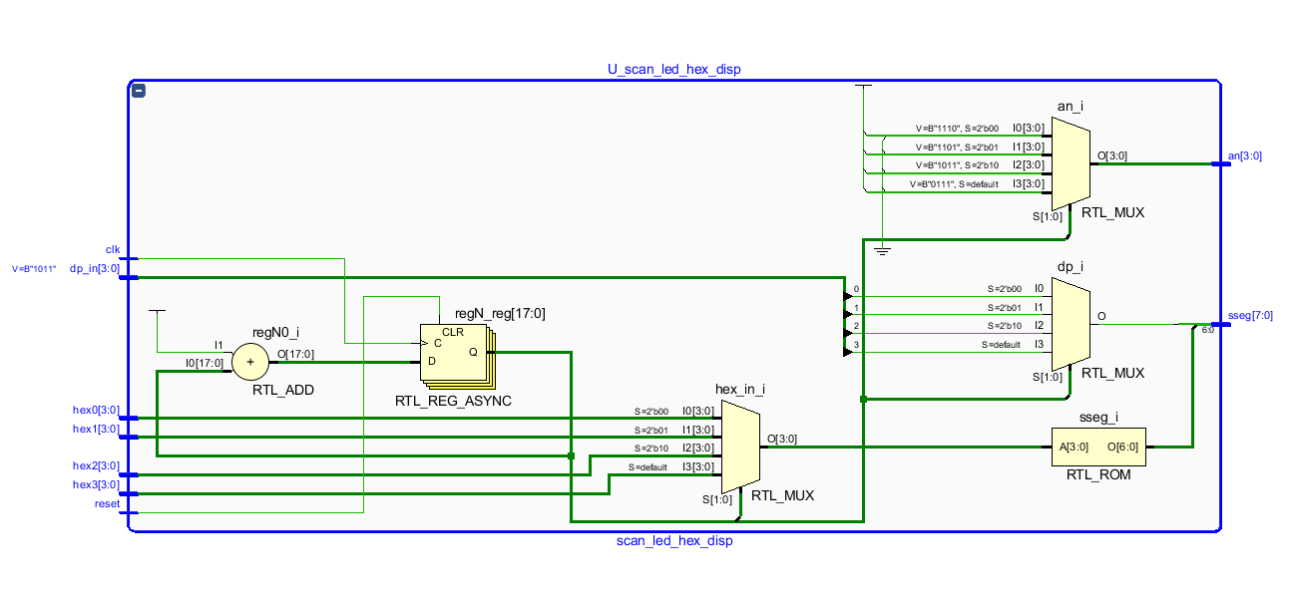Select the dp_i multiplexer symbol

[x=1071, y=325]
